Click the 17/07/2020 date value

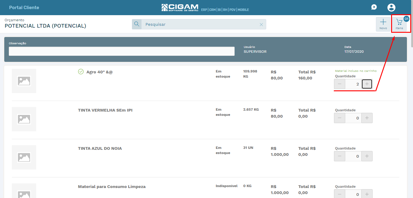point(354,52)
